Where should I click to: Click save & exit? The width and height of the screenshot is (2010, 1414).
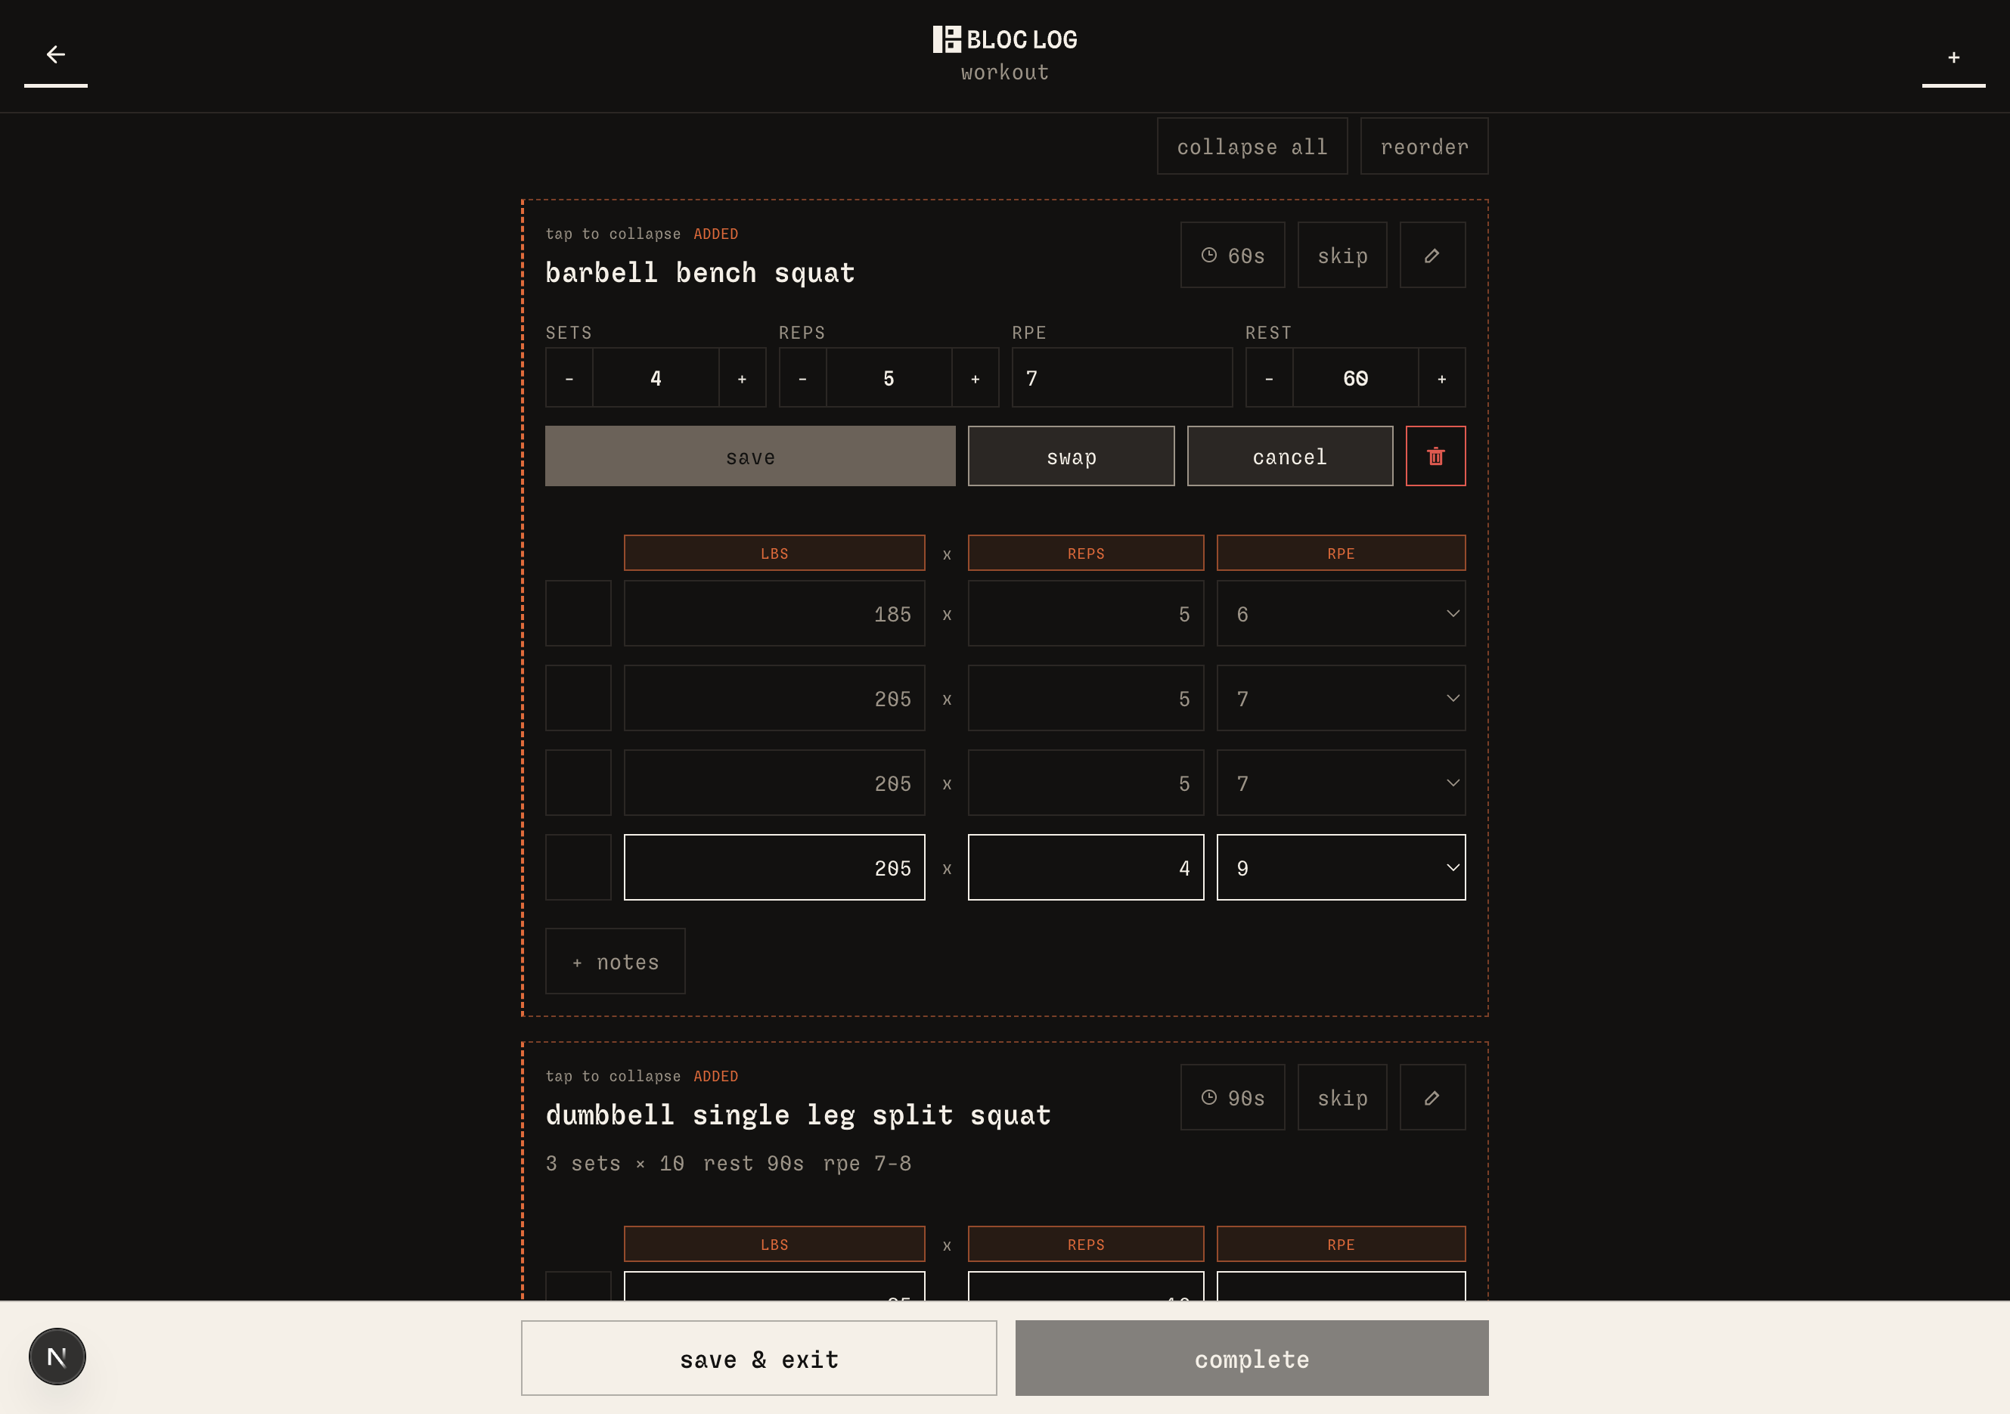pyautogui.click(x=759, y=1358)
